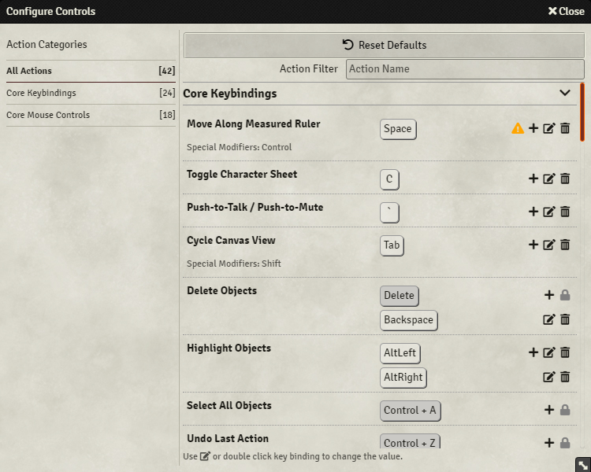Edit the Backspace key binding
Viewport: 591px width, 472px height.
pos(548,319)
